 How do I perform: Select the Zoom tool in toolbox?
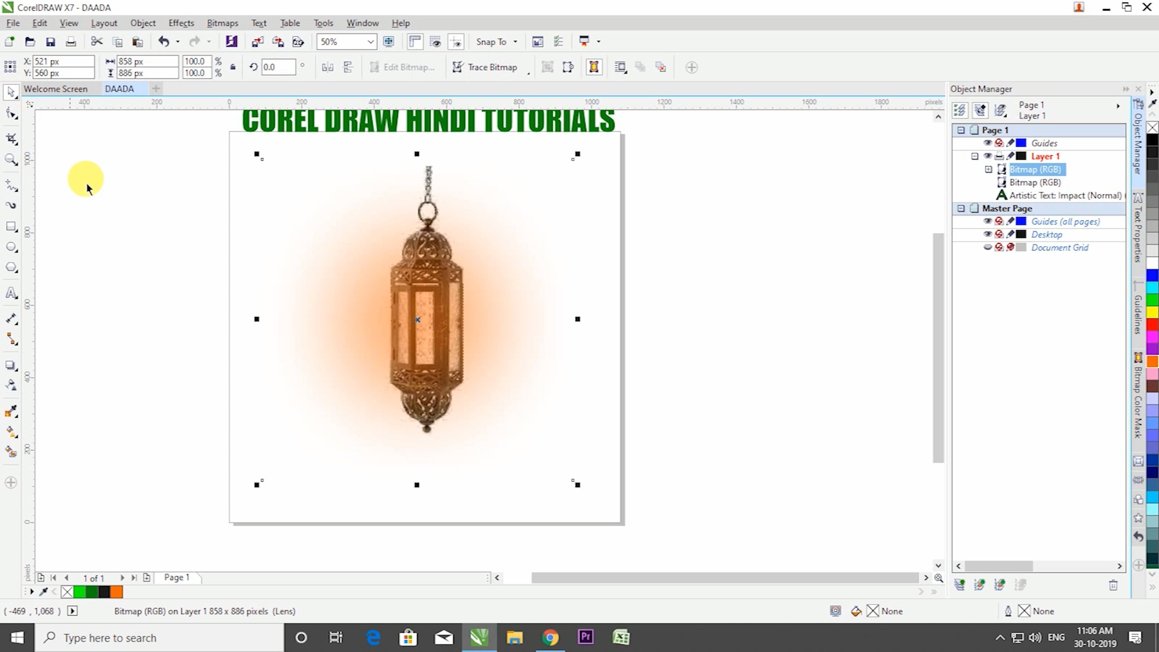[x=11, y=159]
